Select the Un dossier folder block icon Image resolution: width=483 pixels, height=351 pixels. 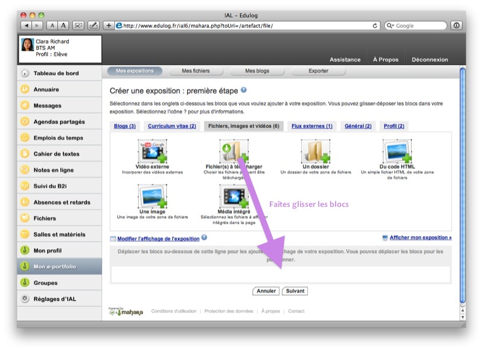(315, 151)
